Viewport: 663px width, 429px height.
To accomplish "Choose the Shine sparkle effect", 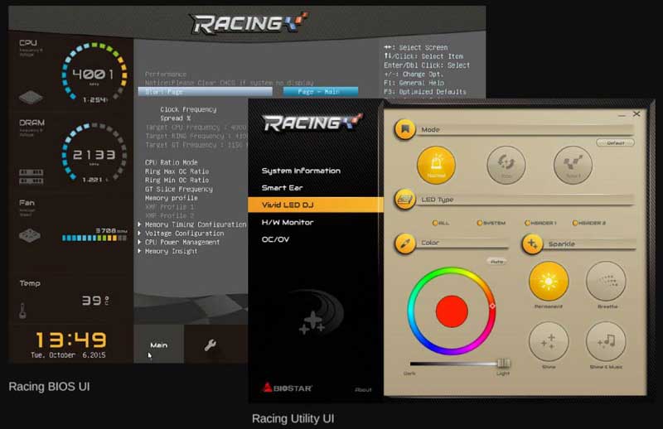I will coord(549,341).
